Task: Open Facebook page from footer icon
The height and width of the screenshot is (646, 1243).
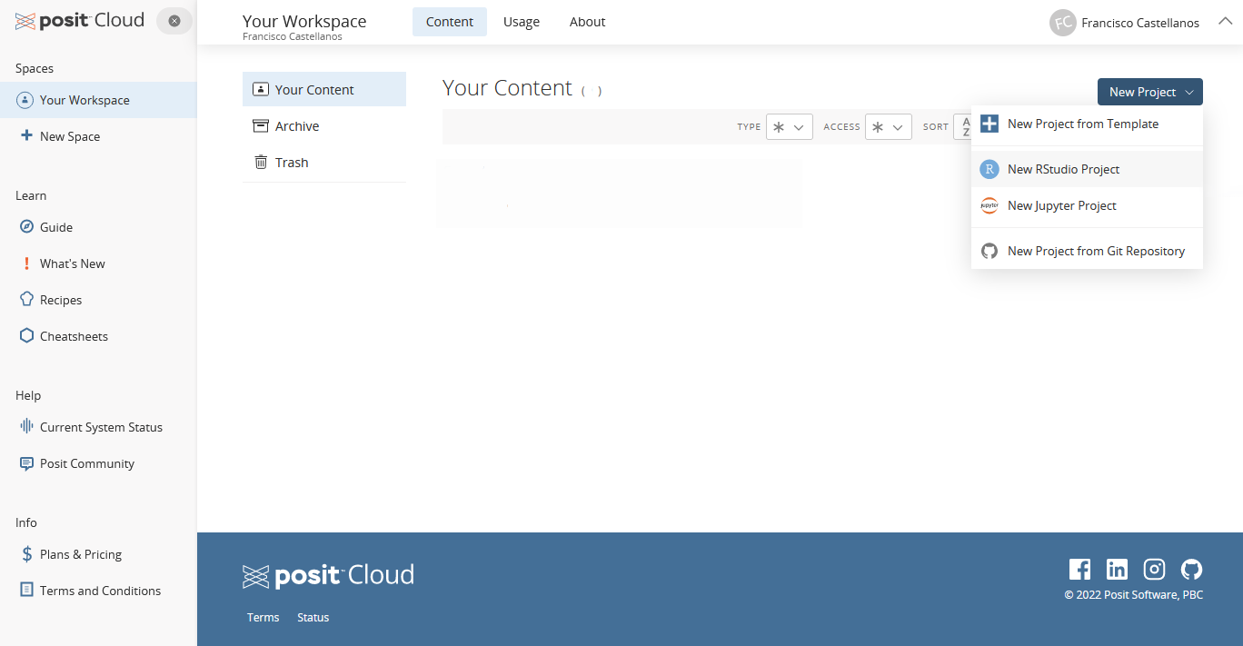Action: pyautogui.click(x=1079, y=570)
